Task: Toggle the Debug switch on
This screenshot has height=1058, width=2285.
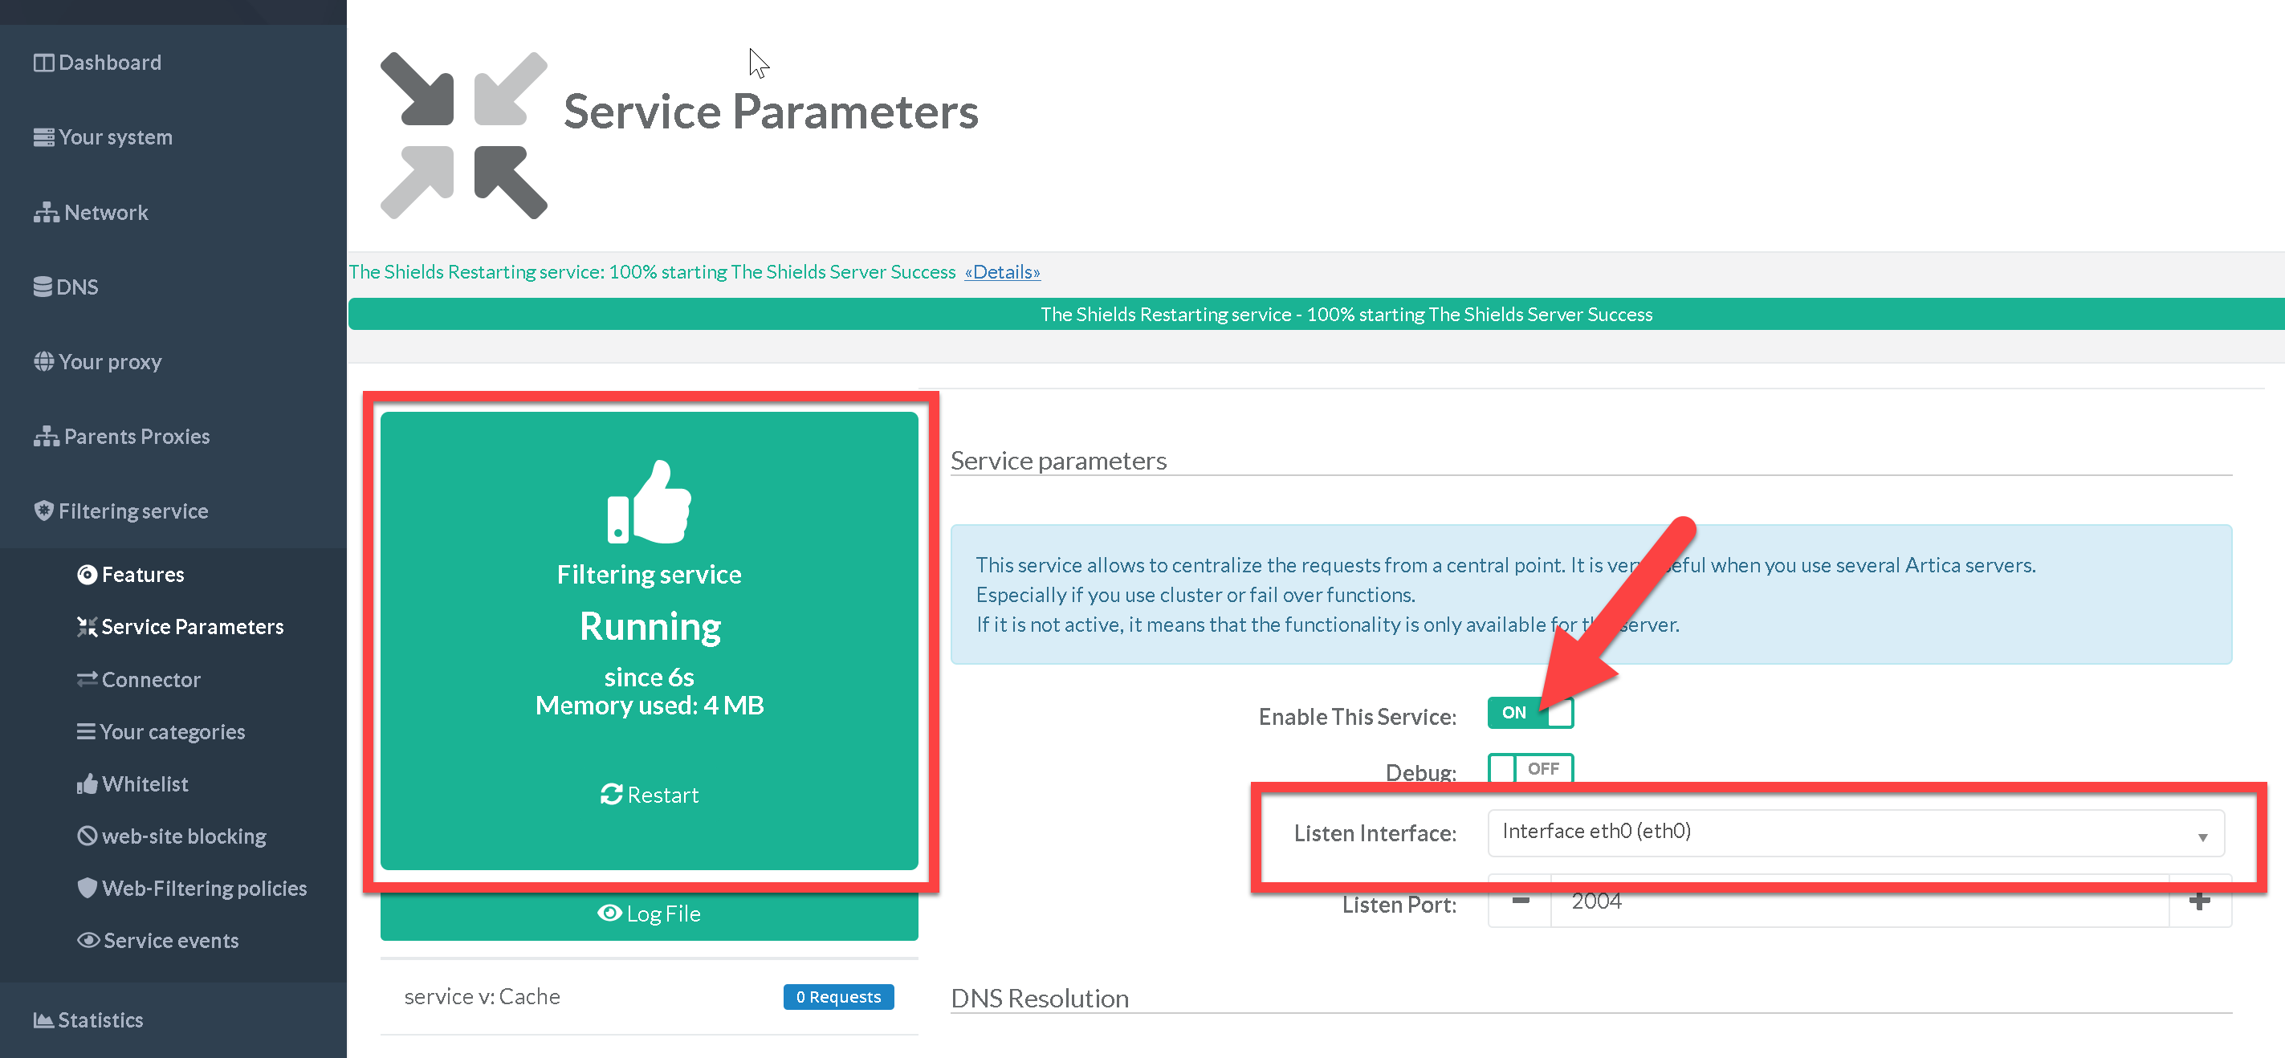Action: coord(1529,768)
